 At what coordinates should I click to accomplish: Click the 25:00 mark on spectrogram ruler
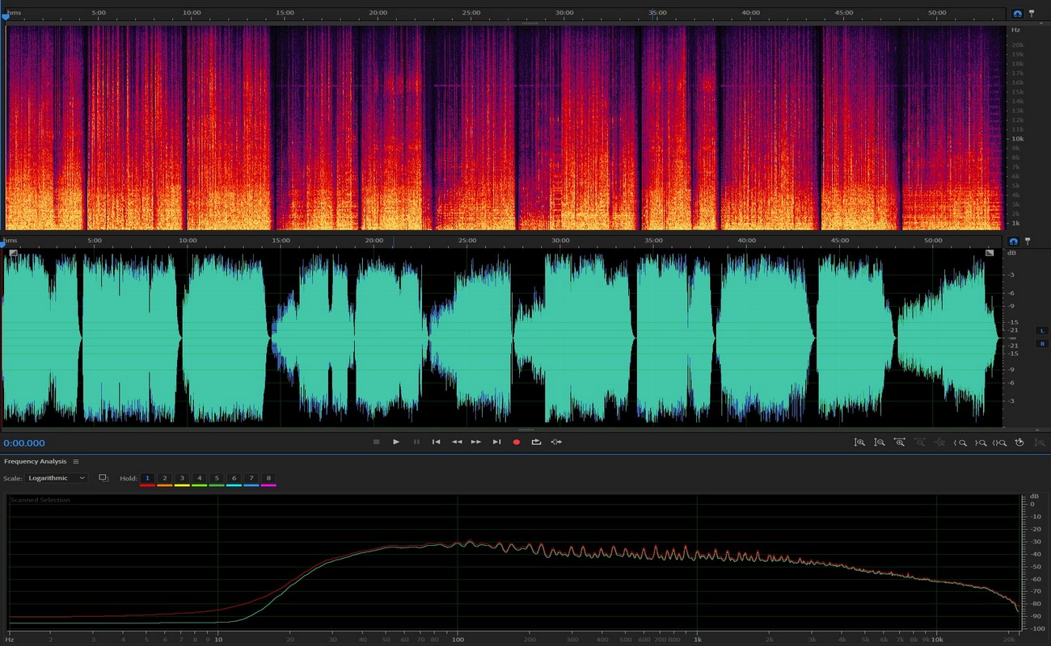[471, 13]
